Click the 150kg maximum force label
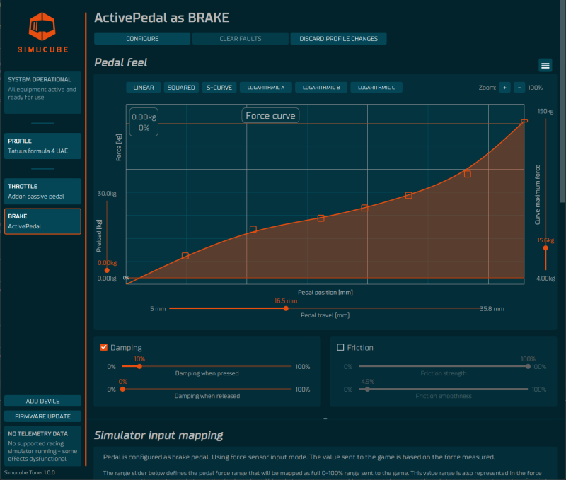The image size is (566, 480). [545, 112]
